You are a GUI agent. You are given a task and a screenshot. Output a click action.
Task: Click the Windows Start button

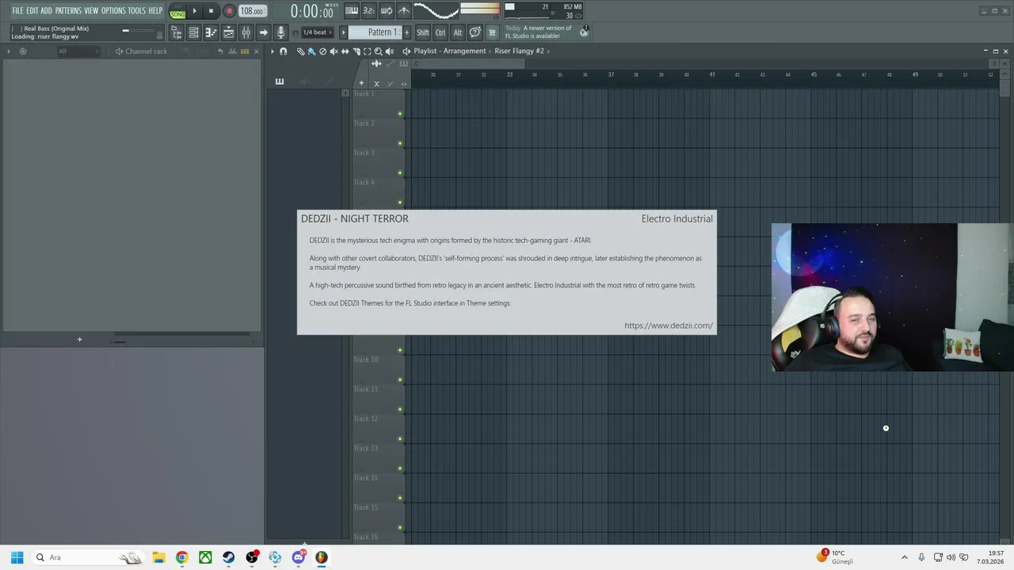click(17, 557)
